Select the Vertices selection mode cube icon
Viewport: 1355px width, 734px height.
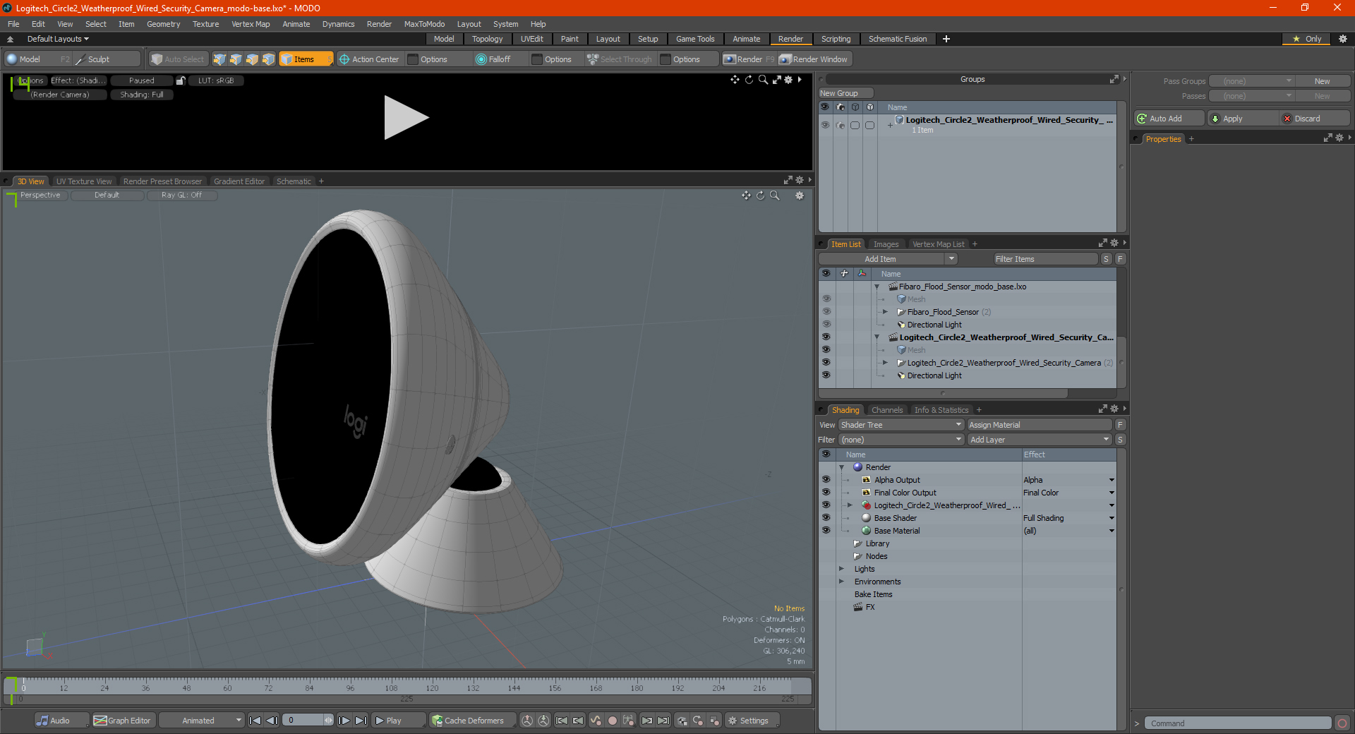[219, 59]
